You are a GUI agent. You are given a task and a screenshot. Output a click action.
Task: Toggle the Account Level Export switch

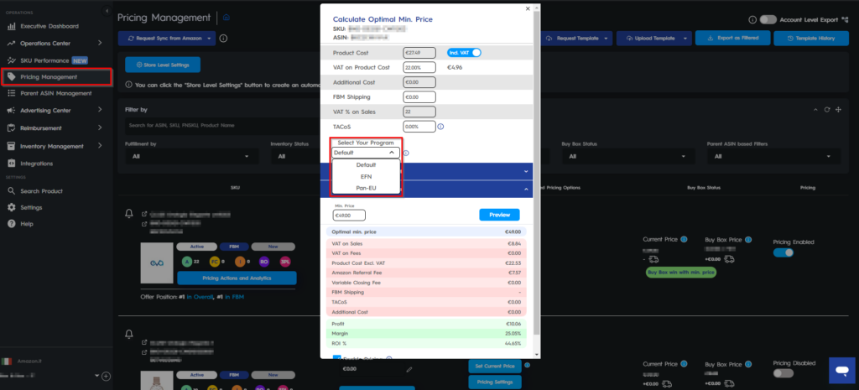768,20
